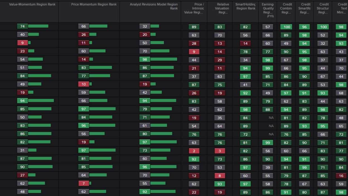Select Analyst Revisions rank value 92
Image resolution: width=348 pixels, height=196 pixels.
pyautogui.click(x=145, y=192)
